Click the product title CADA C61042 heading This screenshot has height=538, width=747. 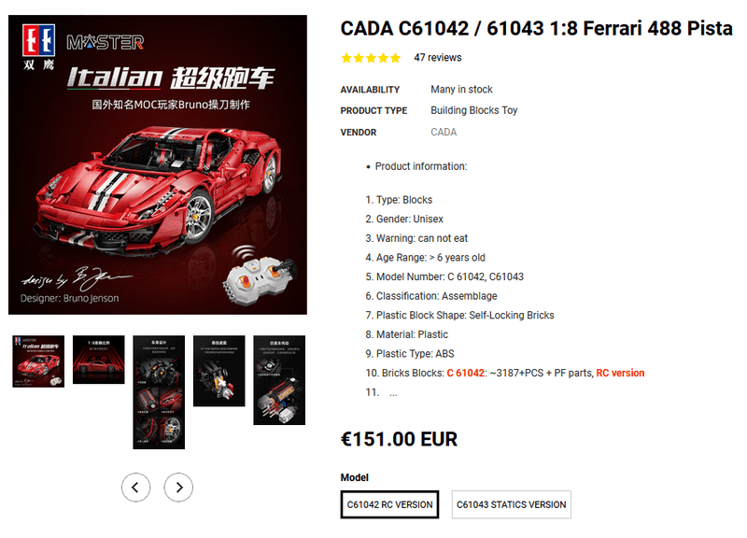(x=536, y=28)
